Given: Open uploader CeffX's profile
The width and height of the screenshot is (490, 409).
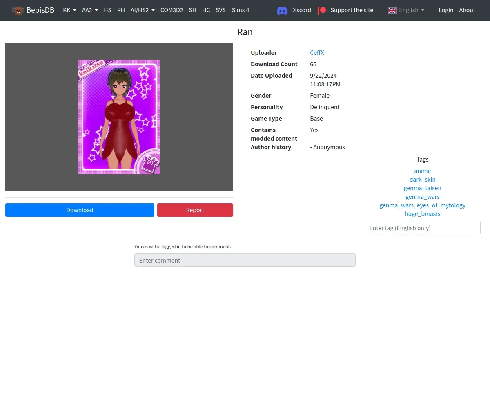Looking at the screenshot, I should coord(317,53).
